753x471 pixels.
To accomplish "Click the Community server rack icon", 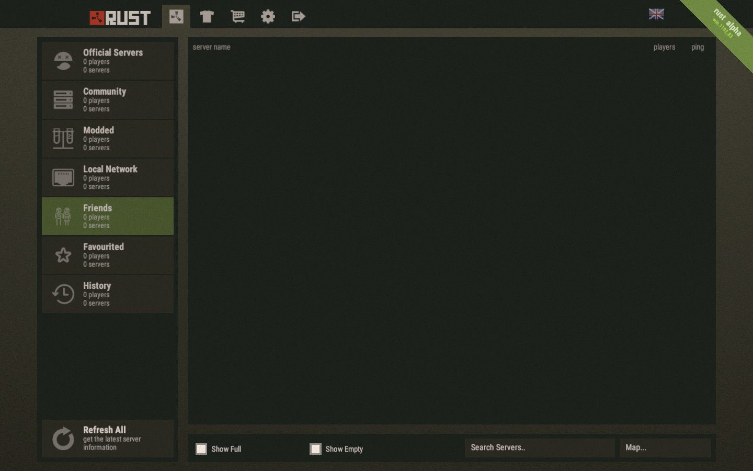I will [63, 100].
